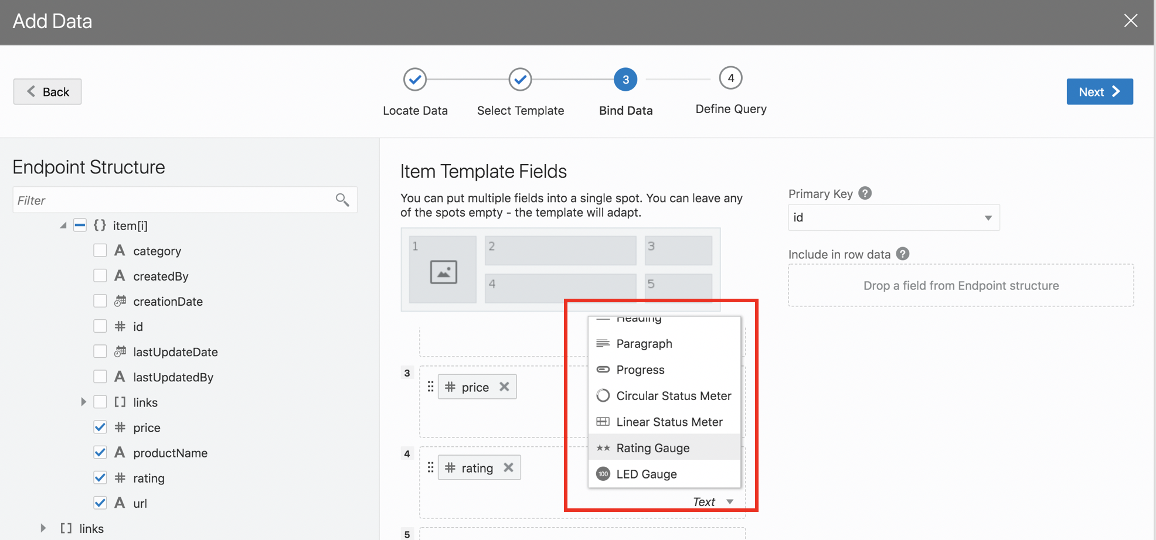
Task: Check the creationDate checkbox
Action: [100, 301]
